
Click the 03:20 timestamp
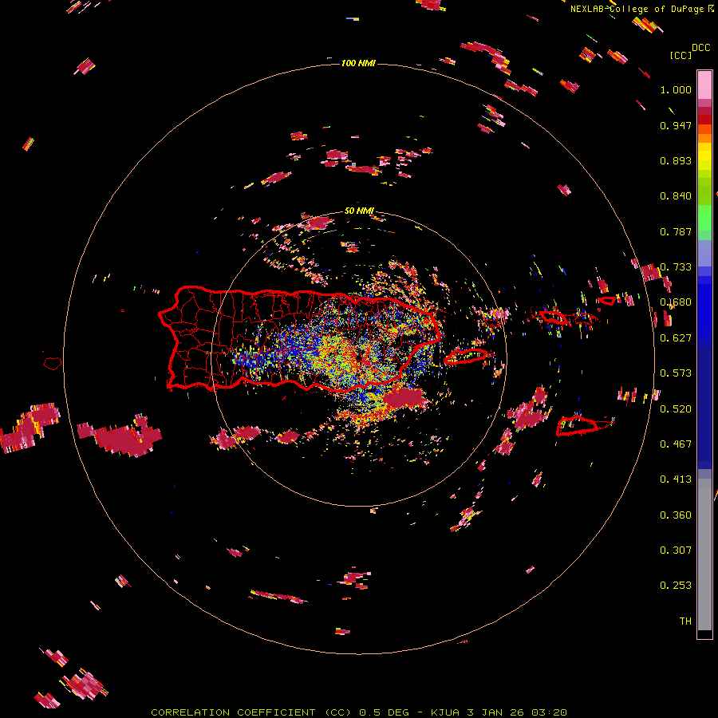click(549, 712)
